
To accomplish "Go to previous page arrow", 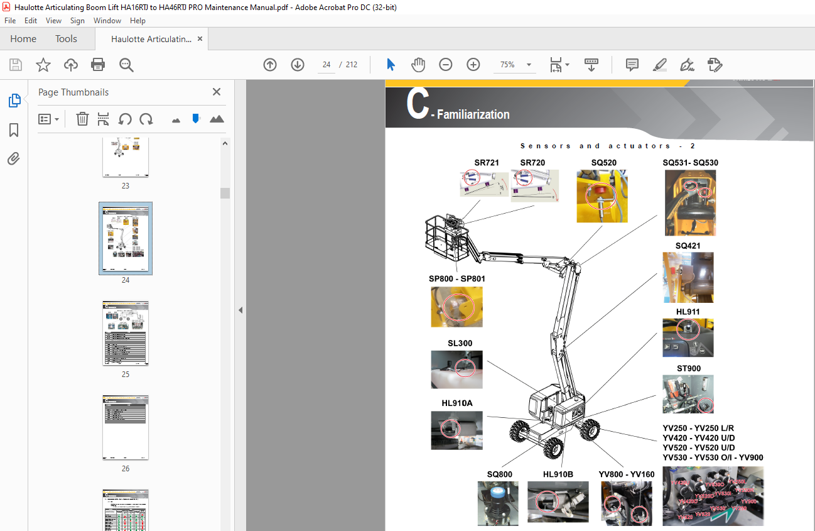I will click(x=270, y=65).
